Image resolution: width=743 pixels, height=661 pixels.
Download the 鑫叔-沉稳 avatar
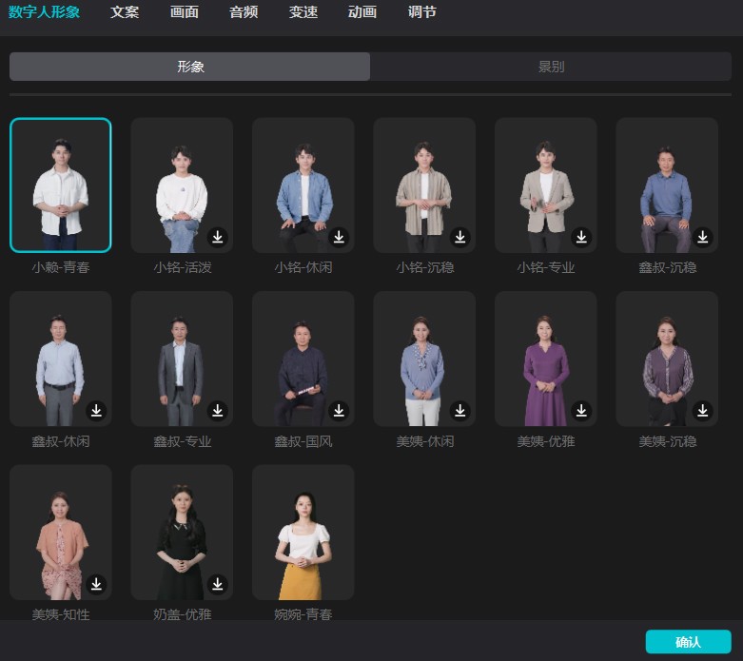(703, 237)
